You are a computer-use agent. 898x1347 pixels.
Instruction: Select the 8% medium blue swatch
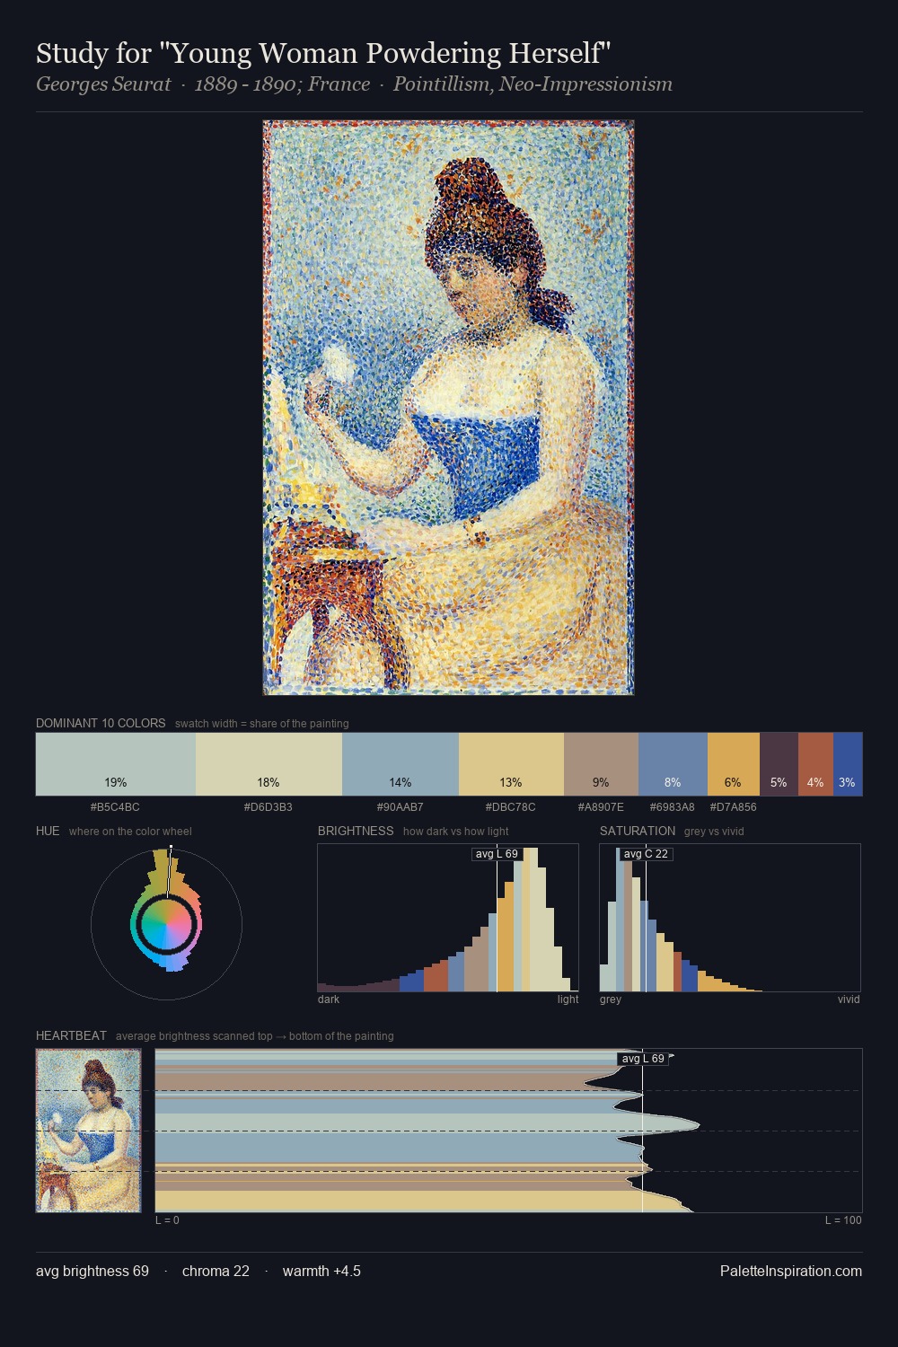[x=673, y=764]
